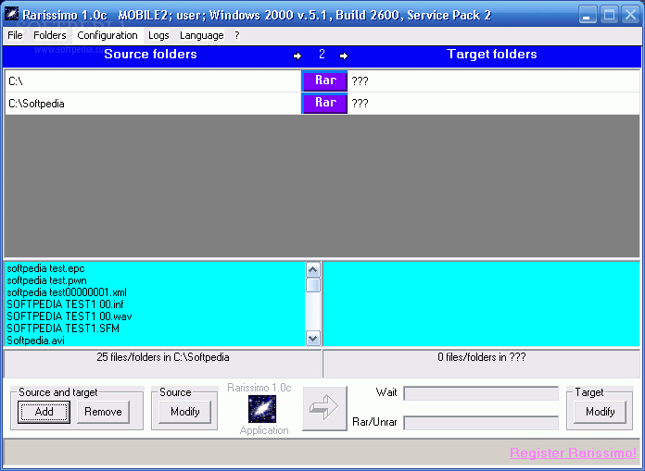This screenshot has height=471, width=645.
Task: Minimize the Rarissimo window
Action: 588,15
